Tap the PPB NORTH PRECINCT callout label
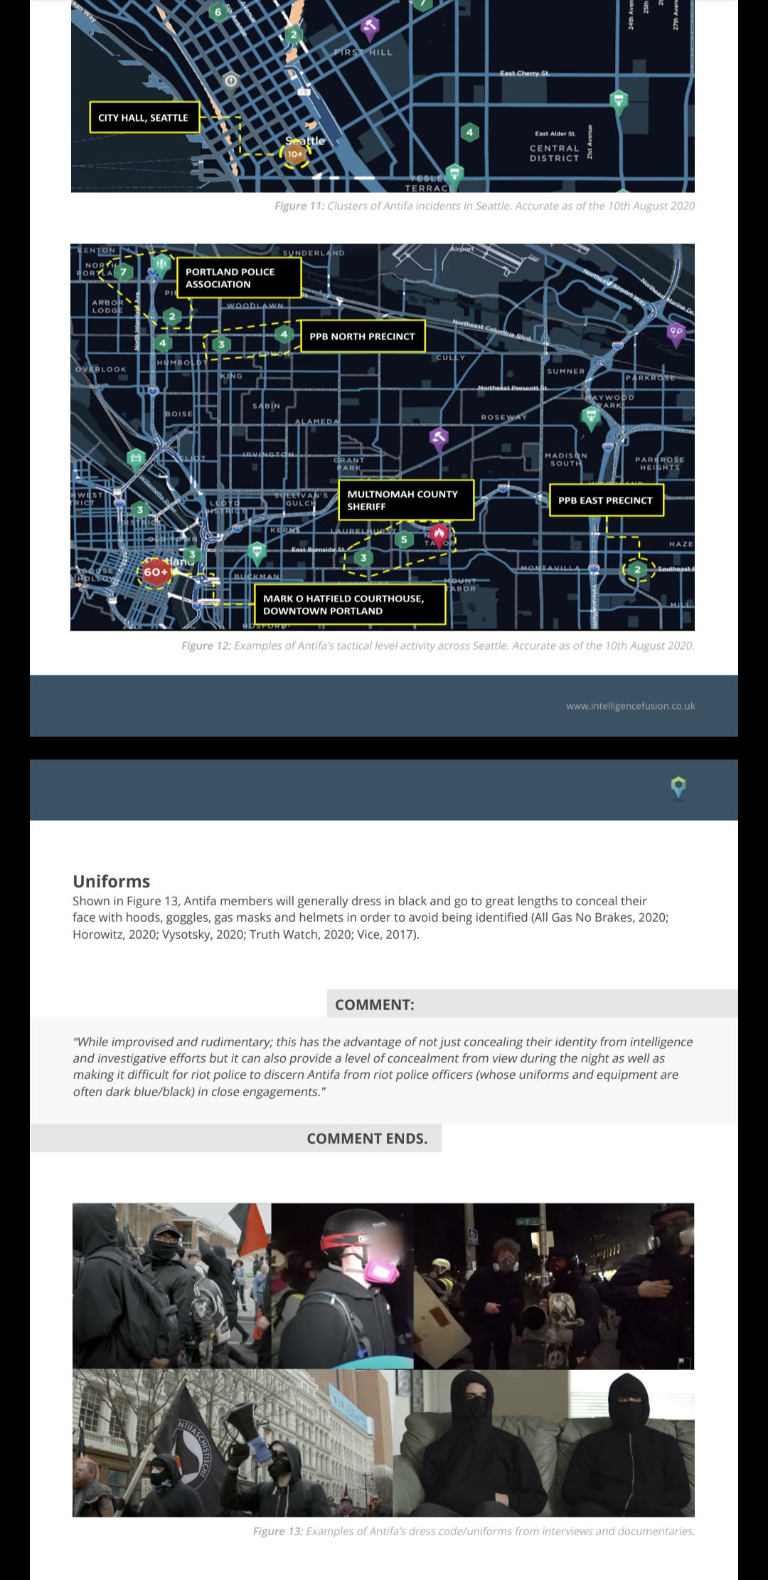The height and width of the screenshot is (1580, 768). pyautogui.click(x=363, y=336)
